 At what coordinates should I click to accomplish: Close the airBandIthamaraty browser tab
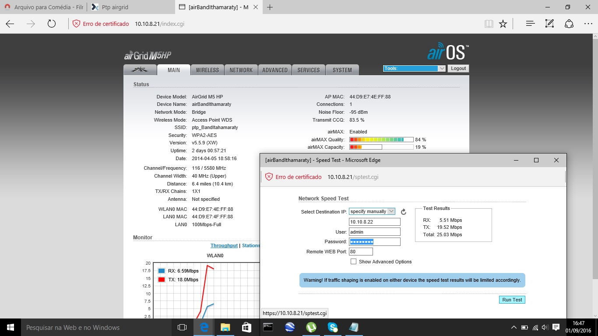[x=257, y=7]
